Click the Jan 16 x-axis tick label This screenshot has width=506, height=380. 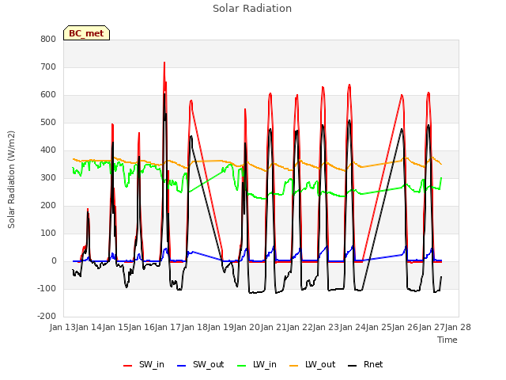[x=142, y=327]
